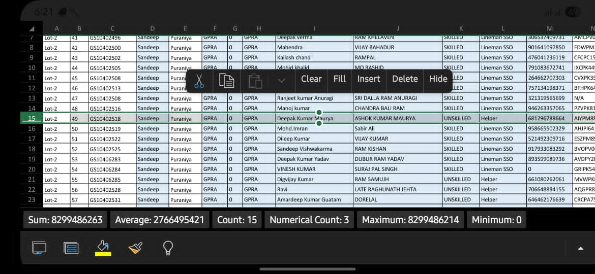Tap the Paste clipboard icon
Viewport: 595px width, 274px height.
(x=255, y=80)
